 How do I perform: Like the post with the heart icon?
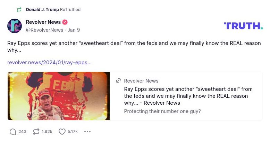tap(62, 132)
